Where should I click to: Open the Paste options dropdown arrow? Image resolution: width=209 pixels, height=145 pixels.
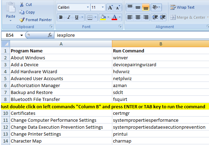(10, 21)
